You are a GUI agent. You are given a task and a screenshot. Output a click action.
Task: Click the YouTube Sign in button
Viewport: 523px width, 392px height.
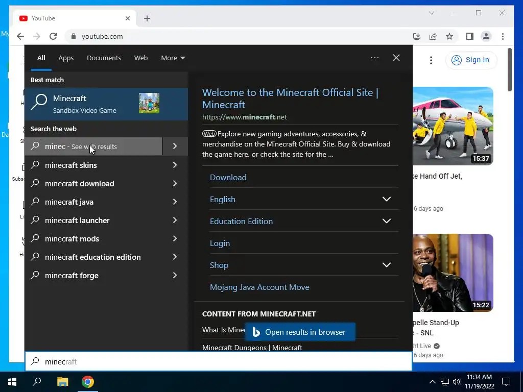[470, 60]
